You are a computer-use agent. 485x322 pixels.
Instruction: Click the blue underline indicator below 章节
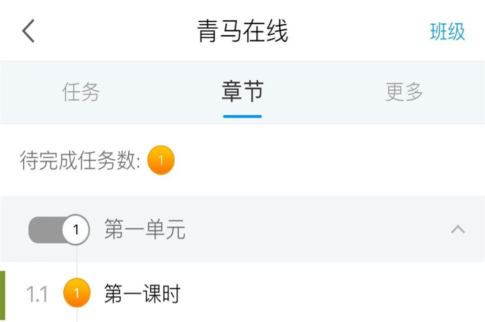242,116
